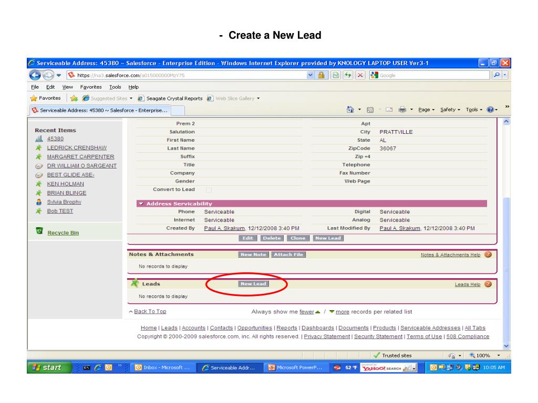Open the zoom level 100% dropdown

click(499, 356)
